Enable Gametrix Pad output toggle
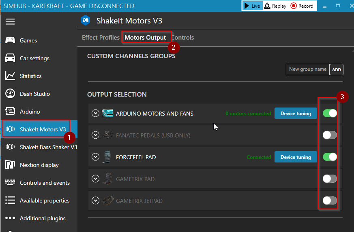 [x=330, y=179]
